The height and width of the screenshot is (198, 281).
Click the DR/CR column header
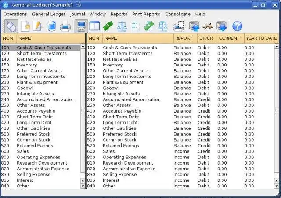click(207, 38)
